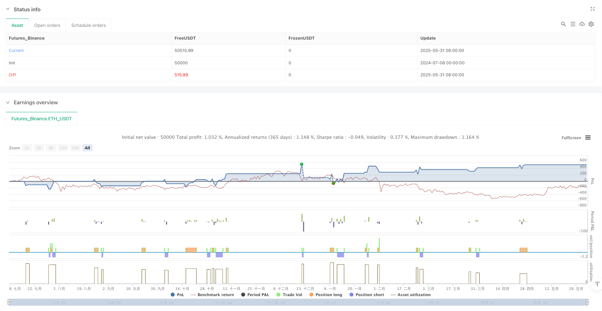Click the scroll-to-top arrow button
This screenshot has width=602, height=311.
[597, 284]
